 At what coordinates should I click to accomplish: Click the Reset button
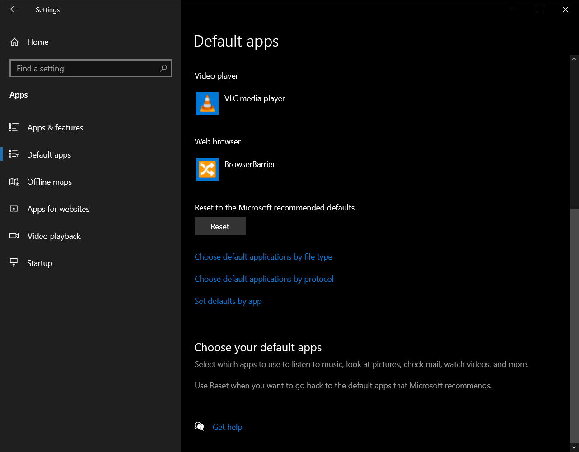coord(220,226)
